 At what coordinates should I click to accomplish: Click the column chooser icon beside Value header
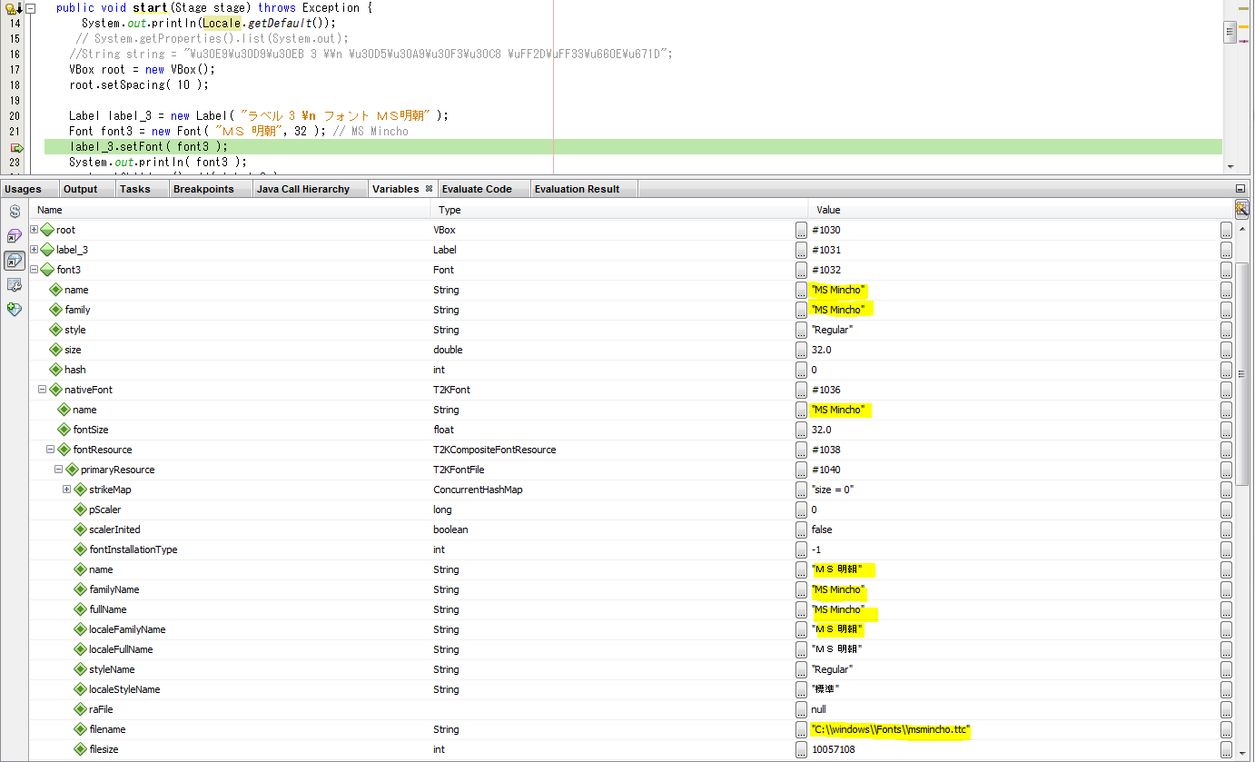point(1241,210)
